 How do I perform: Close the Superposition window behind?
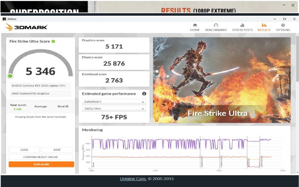pyautogui.click(x=293, y=5)
